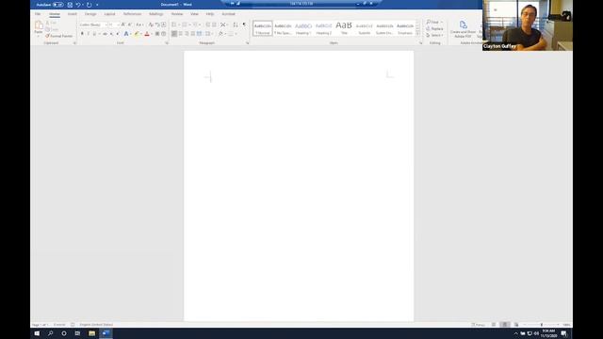Open the borders dropdown
The image size is (603, 339).
(x=236, y=34)
